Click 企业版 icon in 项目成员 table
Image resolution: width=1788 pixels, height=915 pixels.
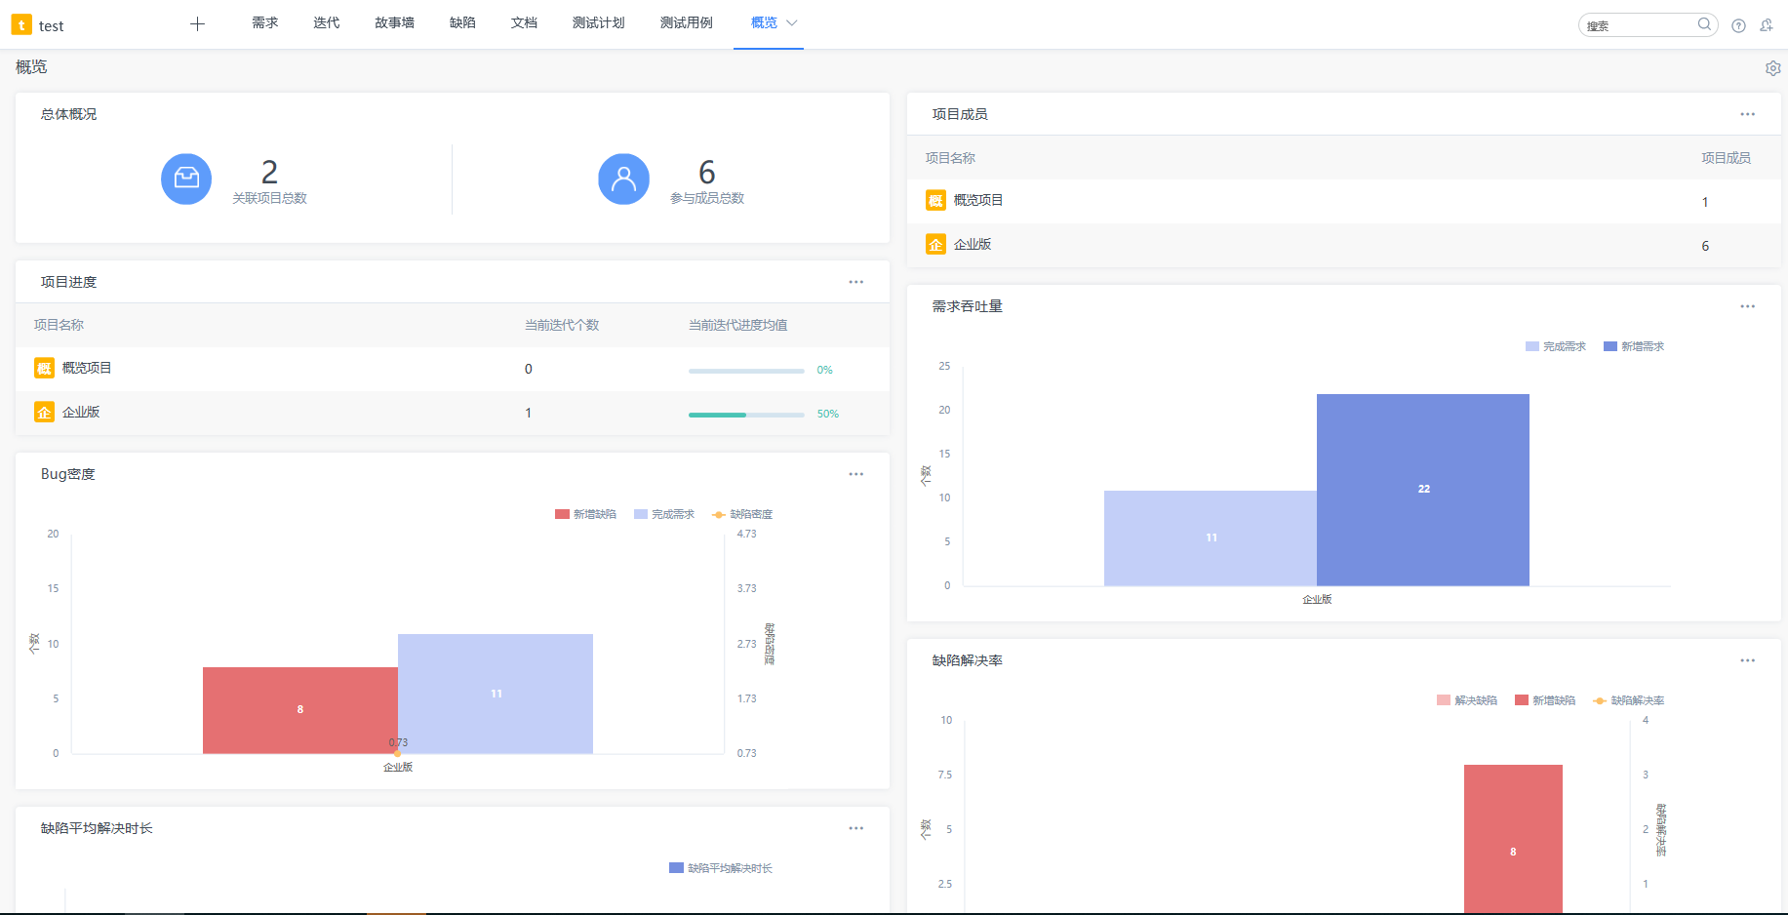coord(935,245)
